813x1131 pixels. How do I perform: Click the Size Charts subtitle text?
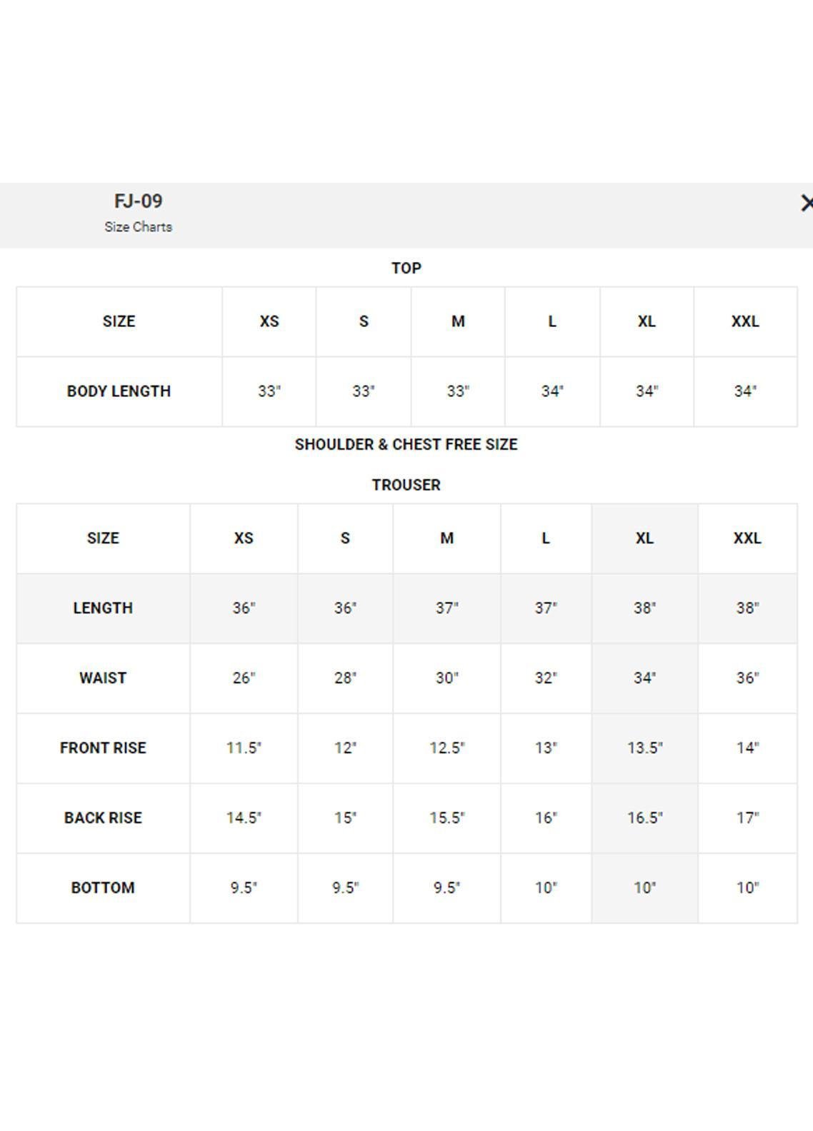pos(138,227)
